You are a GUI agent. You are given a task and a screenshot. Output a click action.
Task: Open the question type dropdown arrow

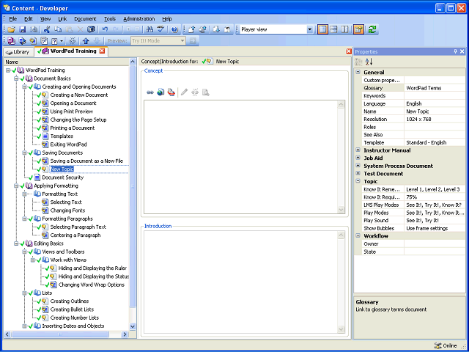pyautogui.click(x=62, y=41)
